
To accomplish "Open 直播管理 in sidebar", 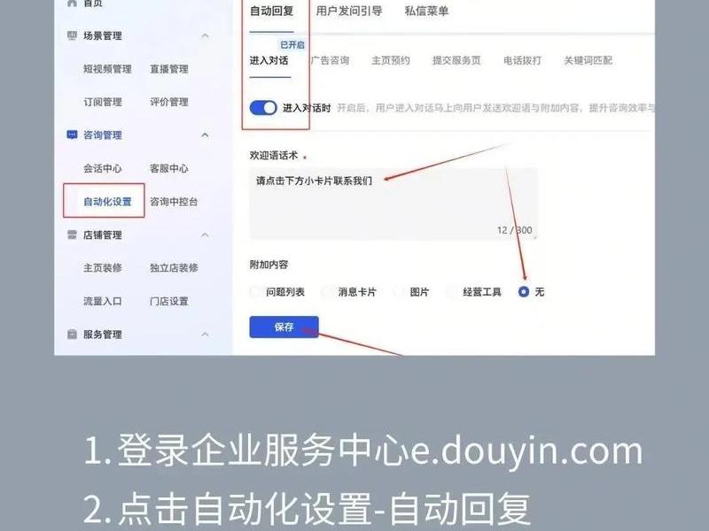I will (169, 69).
